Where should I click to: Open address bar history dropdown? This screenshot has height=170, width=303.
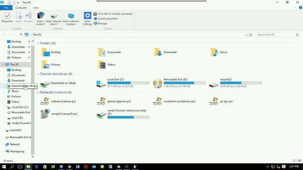coord(246,35)
